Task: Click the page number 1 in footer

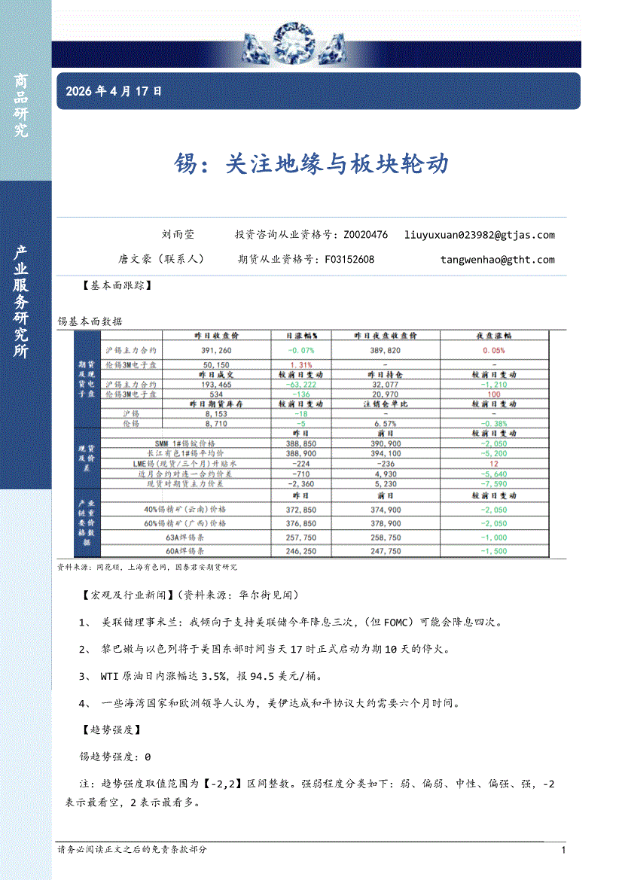Action: pos(563,850)
